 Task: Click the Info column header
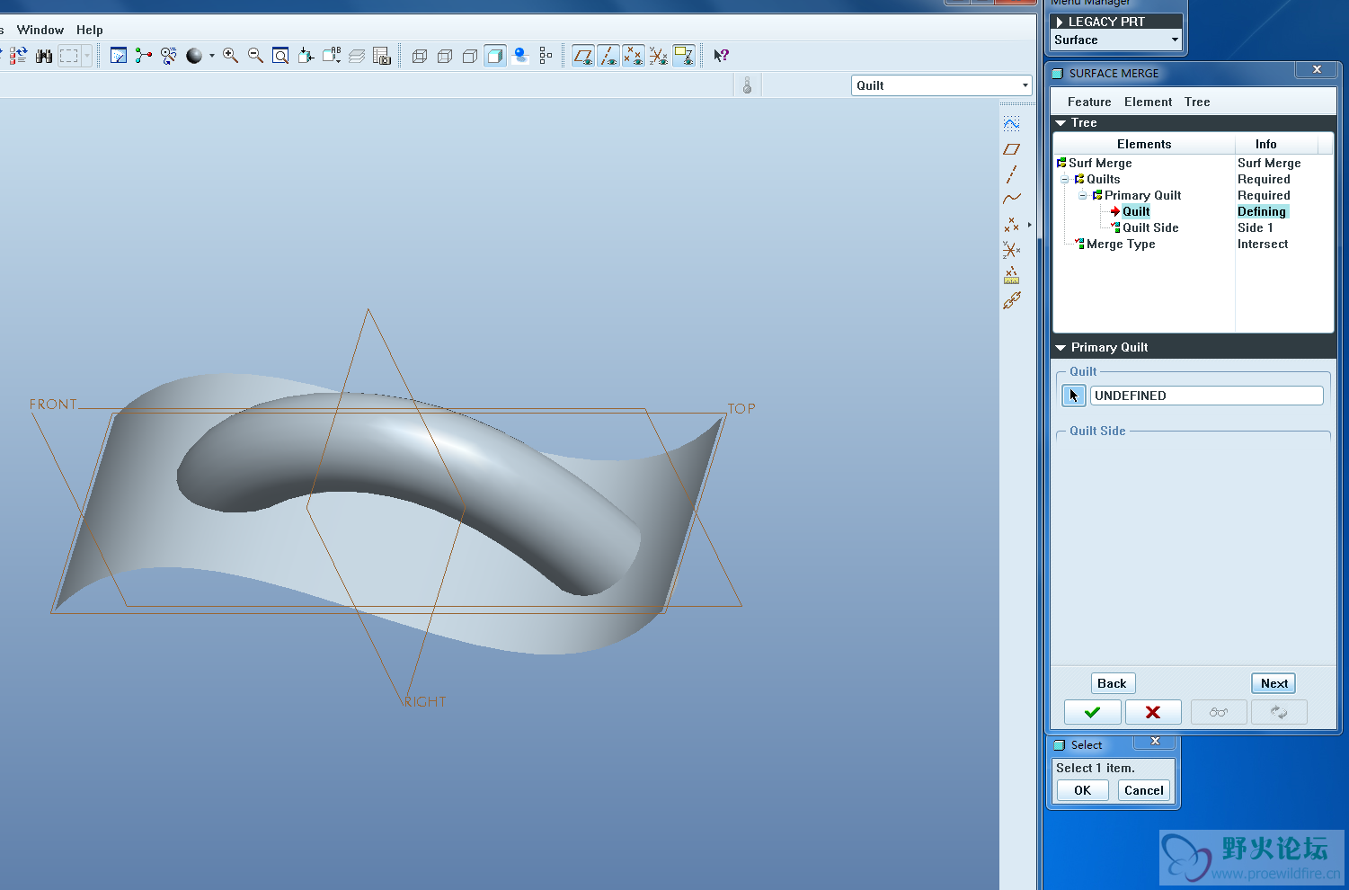tap(1265, 145)
